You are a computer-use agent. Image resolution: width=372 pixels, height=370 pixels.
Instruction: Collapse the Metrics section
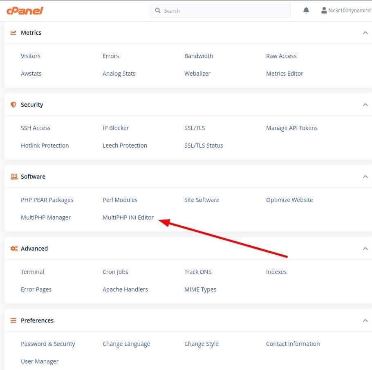(365, 33)
